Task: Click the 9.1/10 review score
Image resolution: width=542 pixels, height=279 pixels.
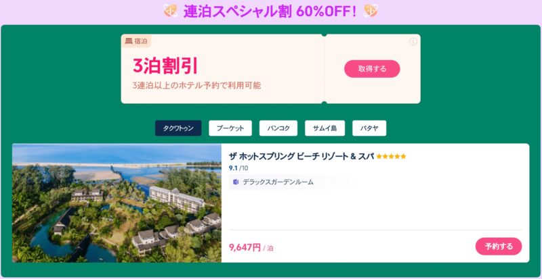Action: click(238, 168)
